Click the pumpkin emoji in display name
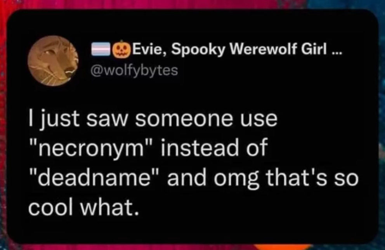This screenshot has width=385, height=250. [x=121, y=49]
